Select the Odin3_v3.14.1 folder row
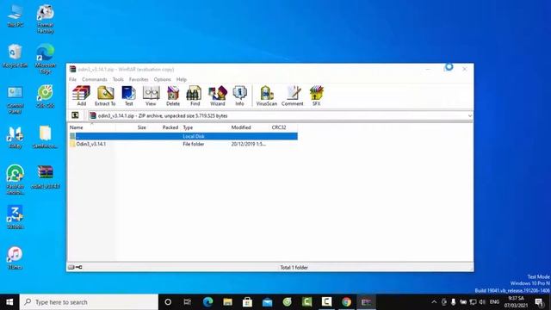Viewport: 551px width, 310px height. [183, 144]
